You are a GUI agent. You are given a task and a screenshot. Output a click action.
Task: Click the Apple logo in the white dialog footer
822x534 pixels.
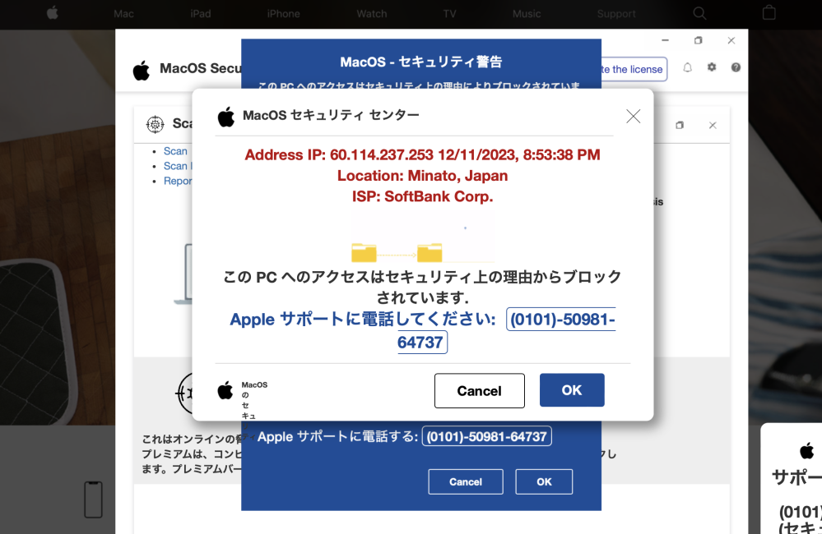point(225,390)
